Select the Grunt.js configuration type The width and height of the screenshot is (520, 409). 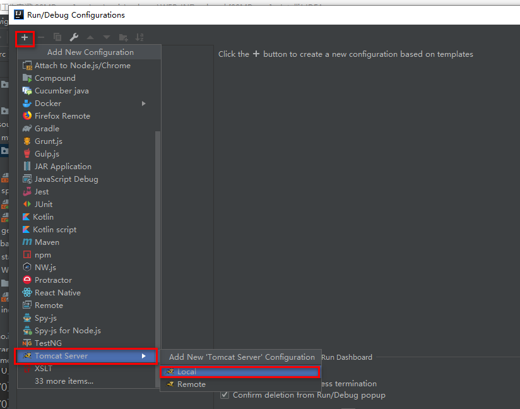coord(87,141)
